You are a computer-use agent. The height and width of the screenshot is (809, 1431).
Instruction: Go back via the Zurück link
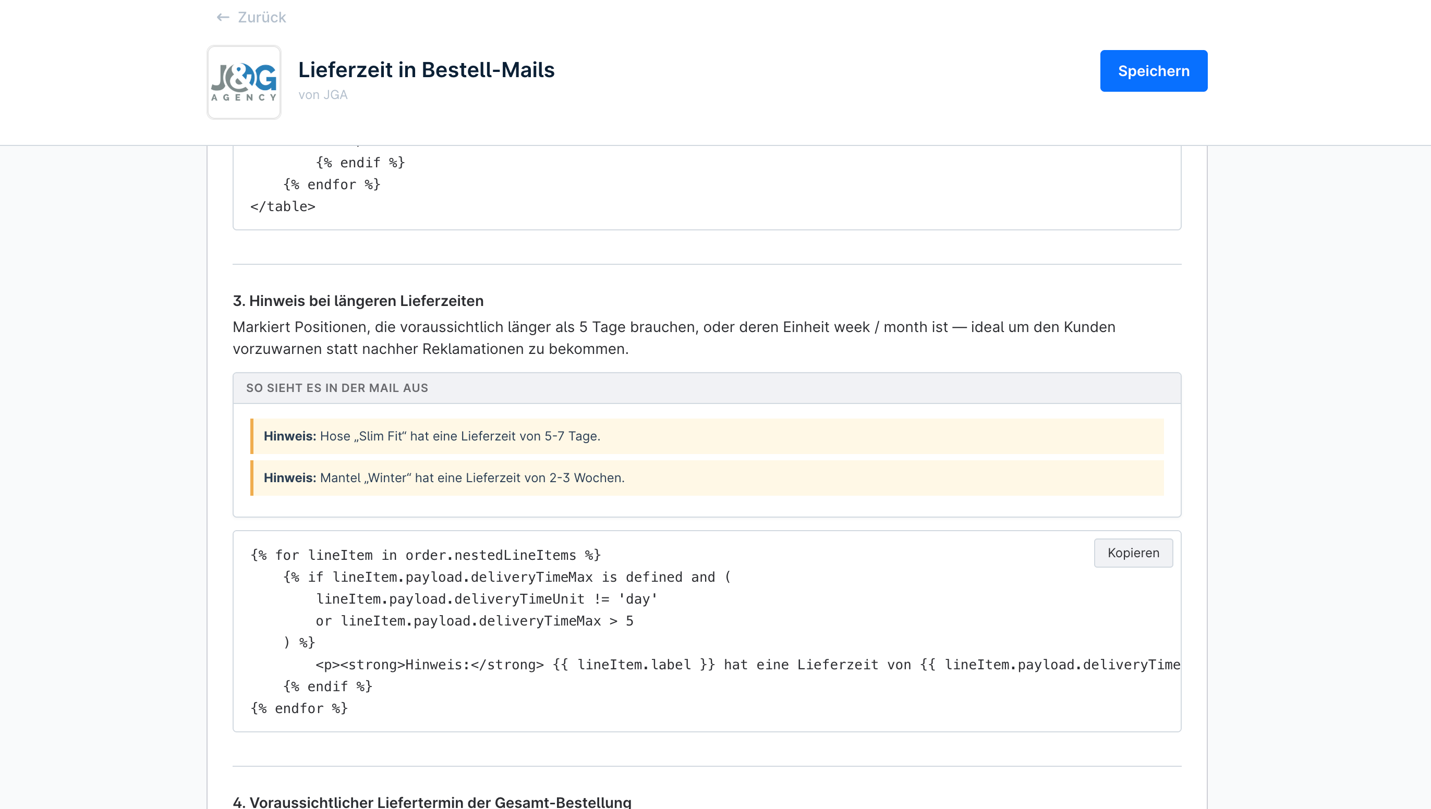tap(251, 17)
